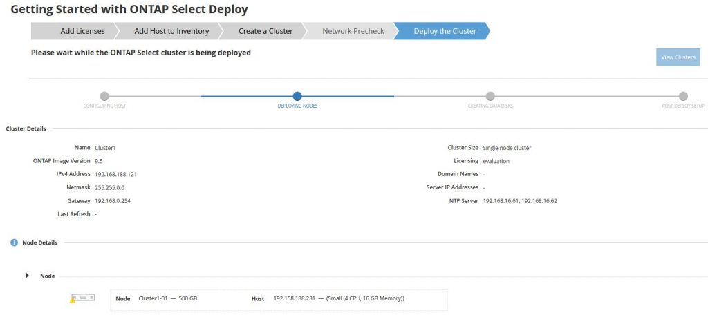Viewport: 708px width, 315px height.
Task: Click the CONFIGURING HOST label
Action: point(104,106)
